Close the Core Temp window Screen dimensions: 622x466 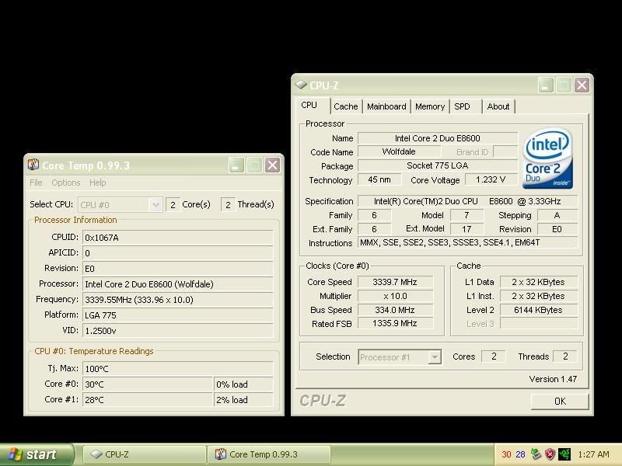(273, 165)
